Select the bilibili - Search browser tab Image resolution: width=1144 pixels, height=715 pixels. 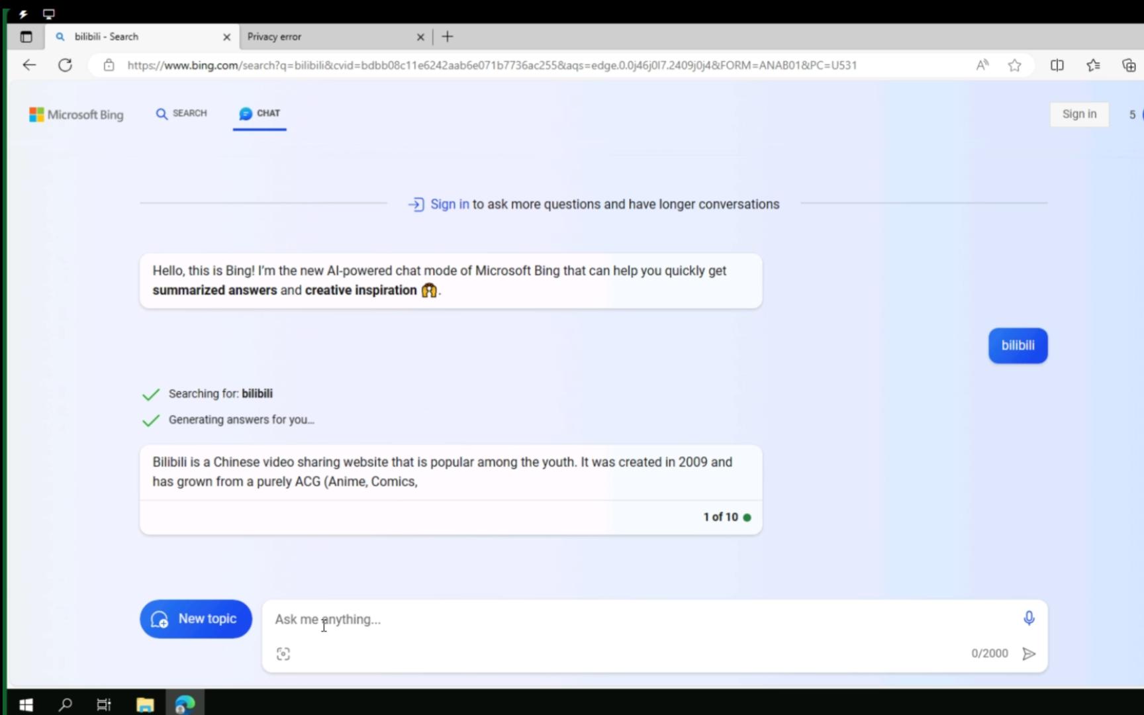pyautogui.click(x=142, y=37)
